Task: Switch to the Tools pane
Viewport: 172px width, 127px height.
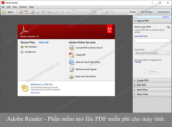Action: [x=132, y=12]
